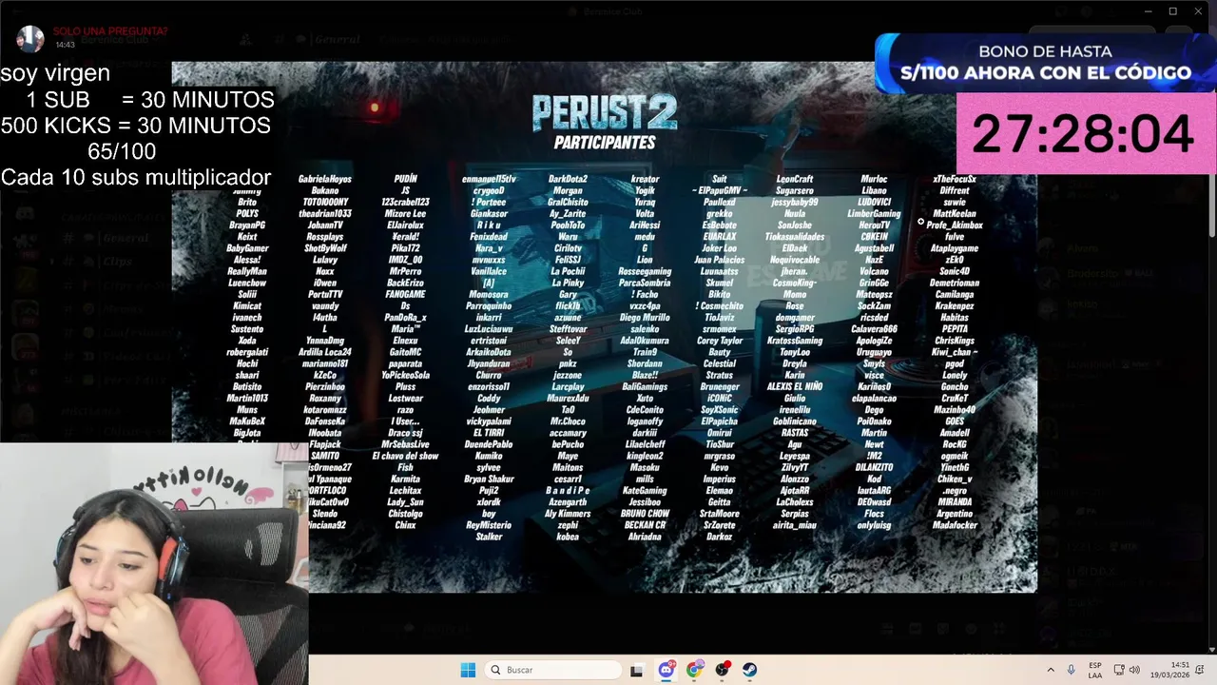Click the name Madafocker
1217x685 pixels.
[x=955, y=525]
